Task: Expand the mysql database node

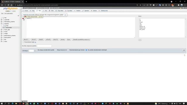Action: (1, 32)
